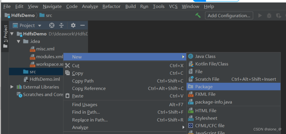Image resolution: width=286 pixels, height=134 pixels.
Task: Click Add Configuration... button
Action: click(x=229, y=16)
